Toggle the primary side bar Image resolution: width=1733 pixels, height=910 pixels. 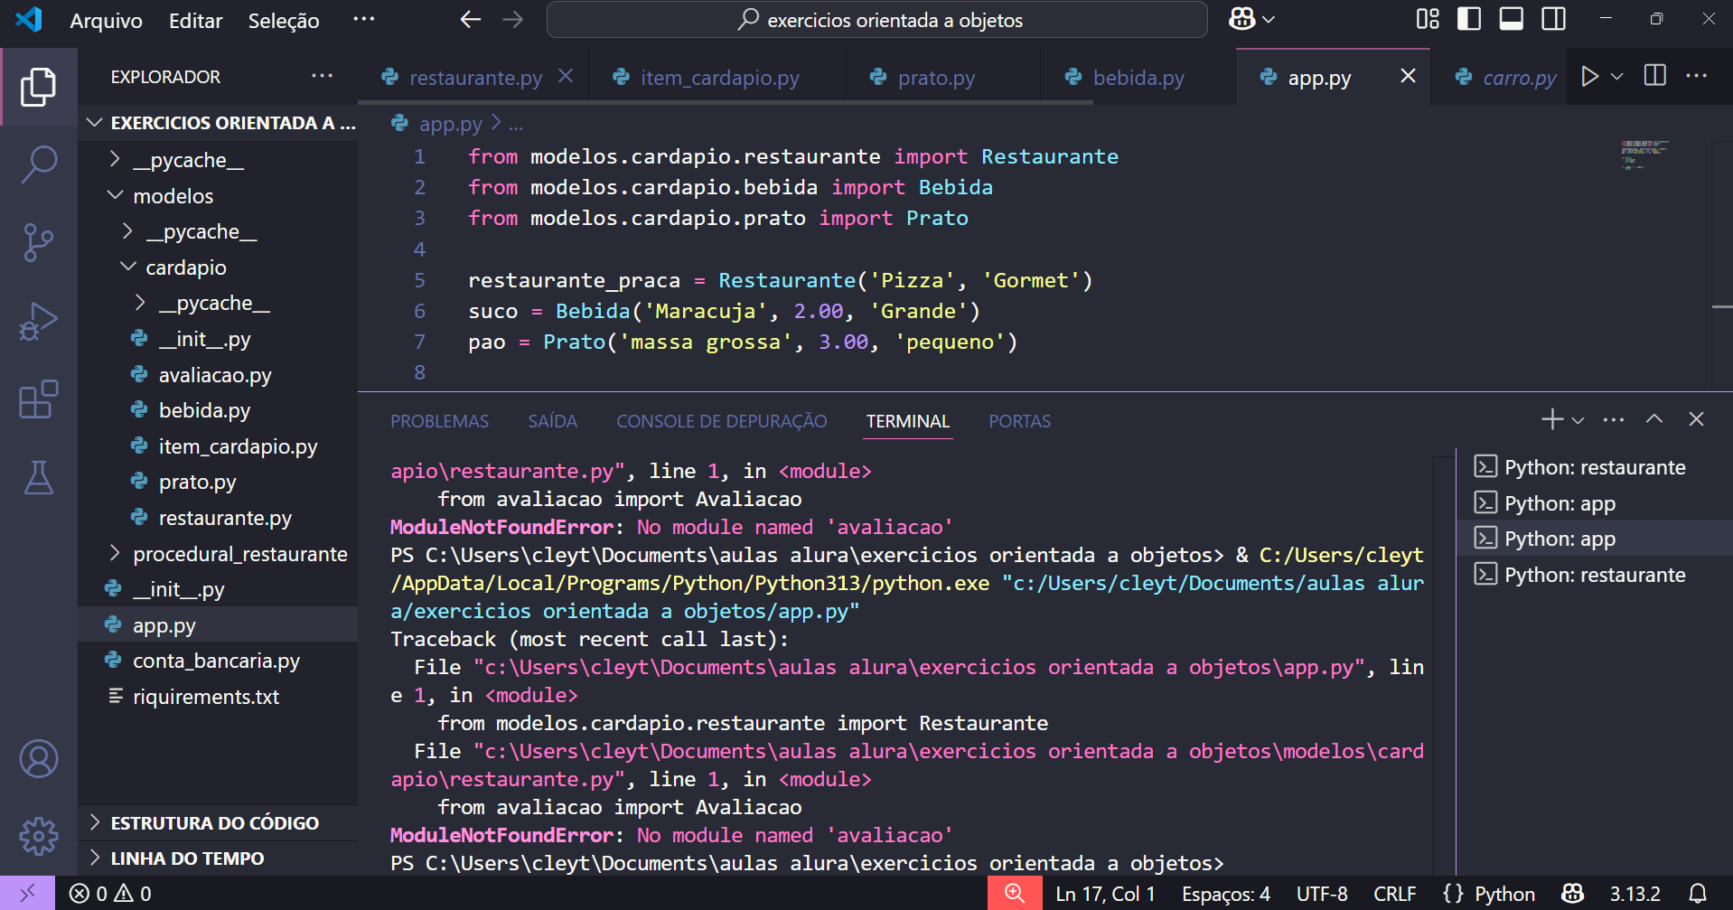(x=1469, y=19)
